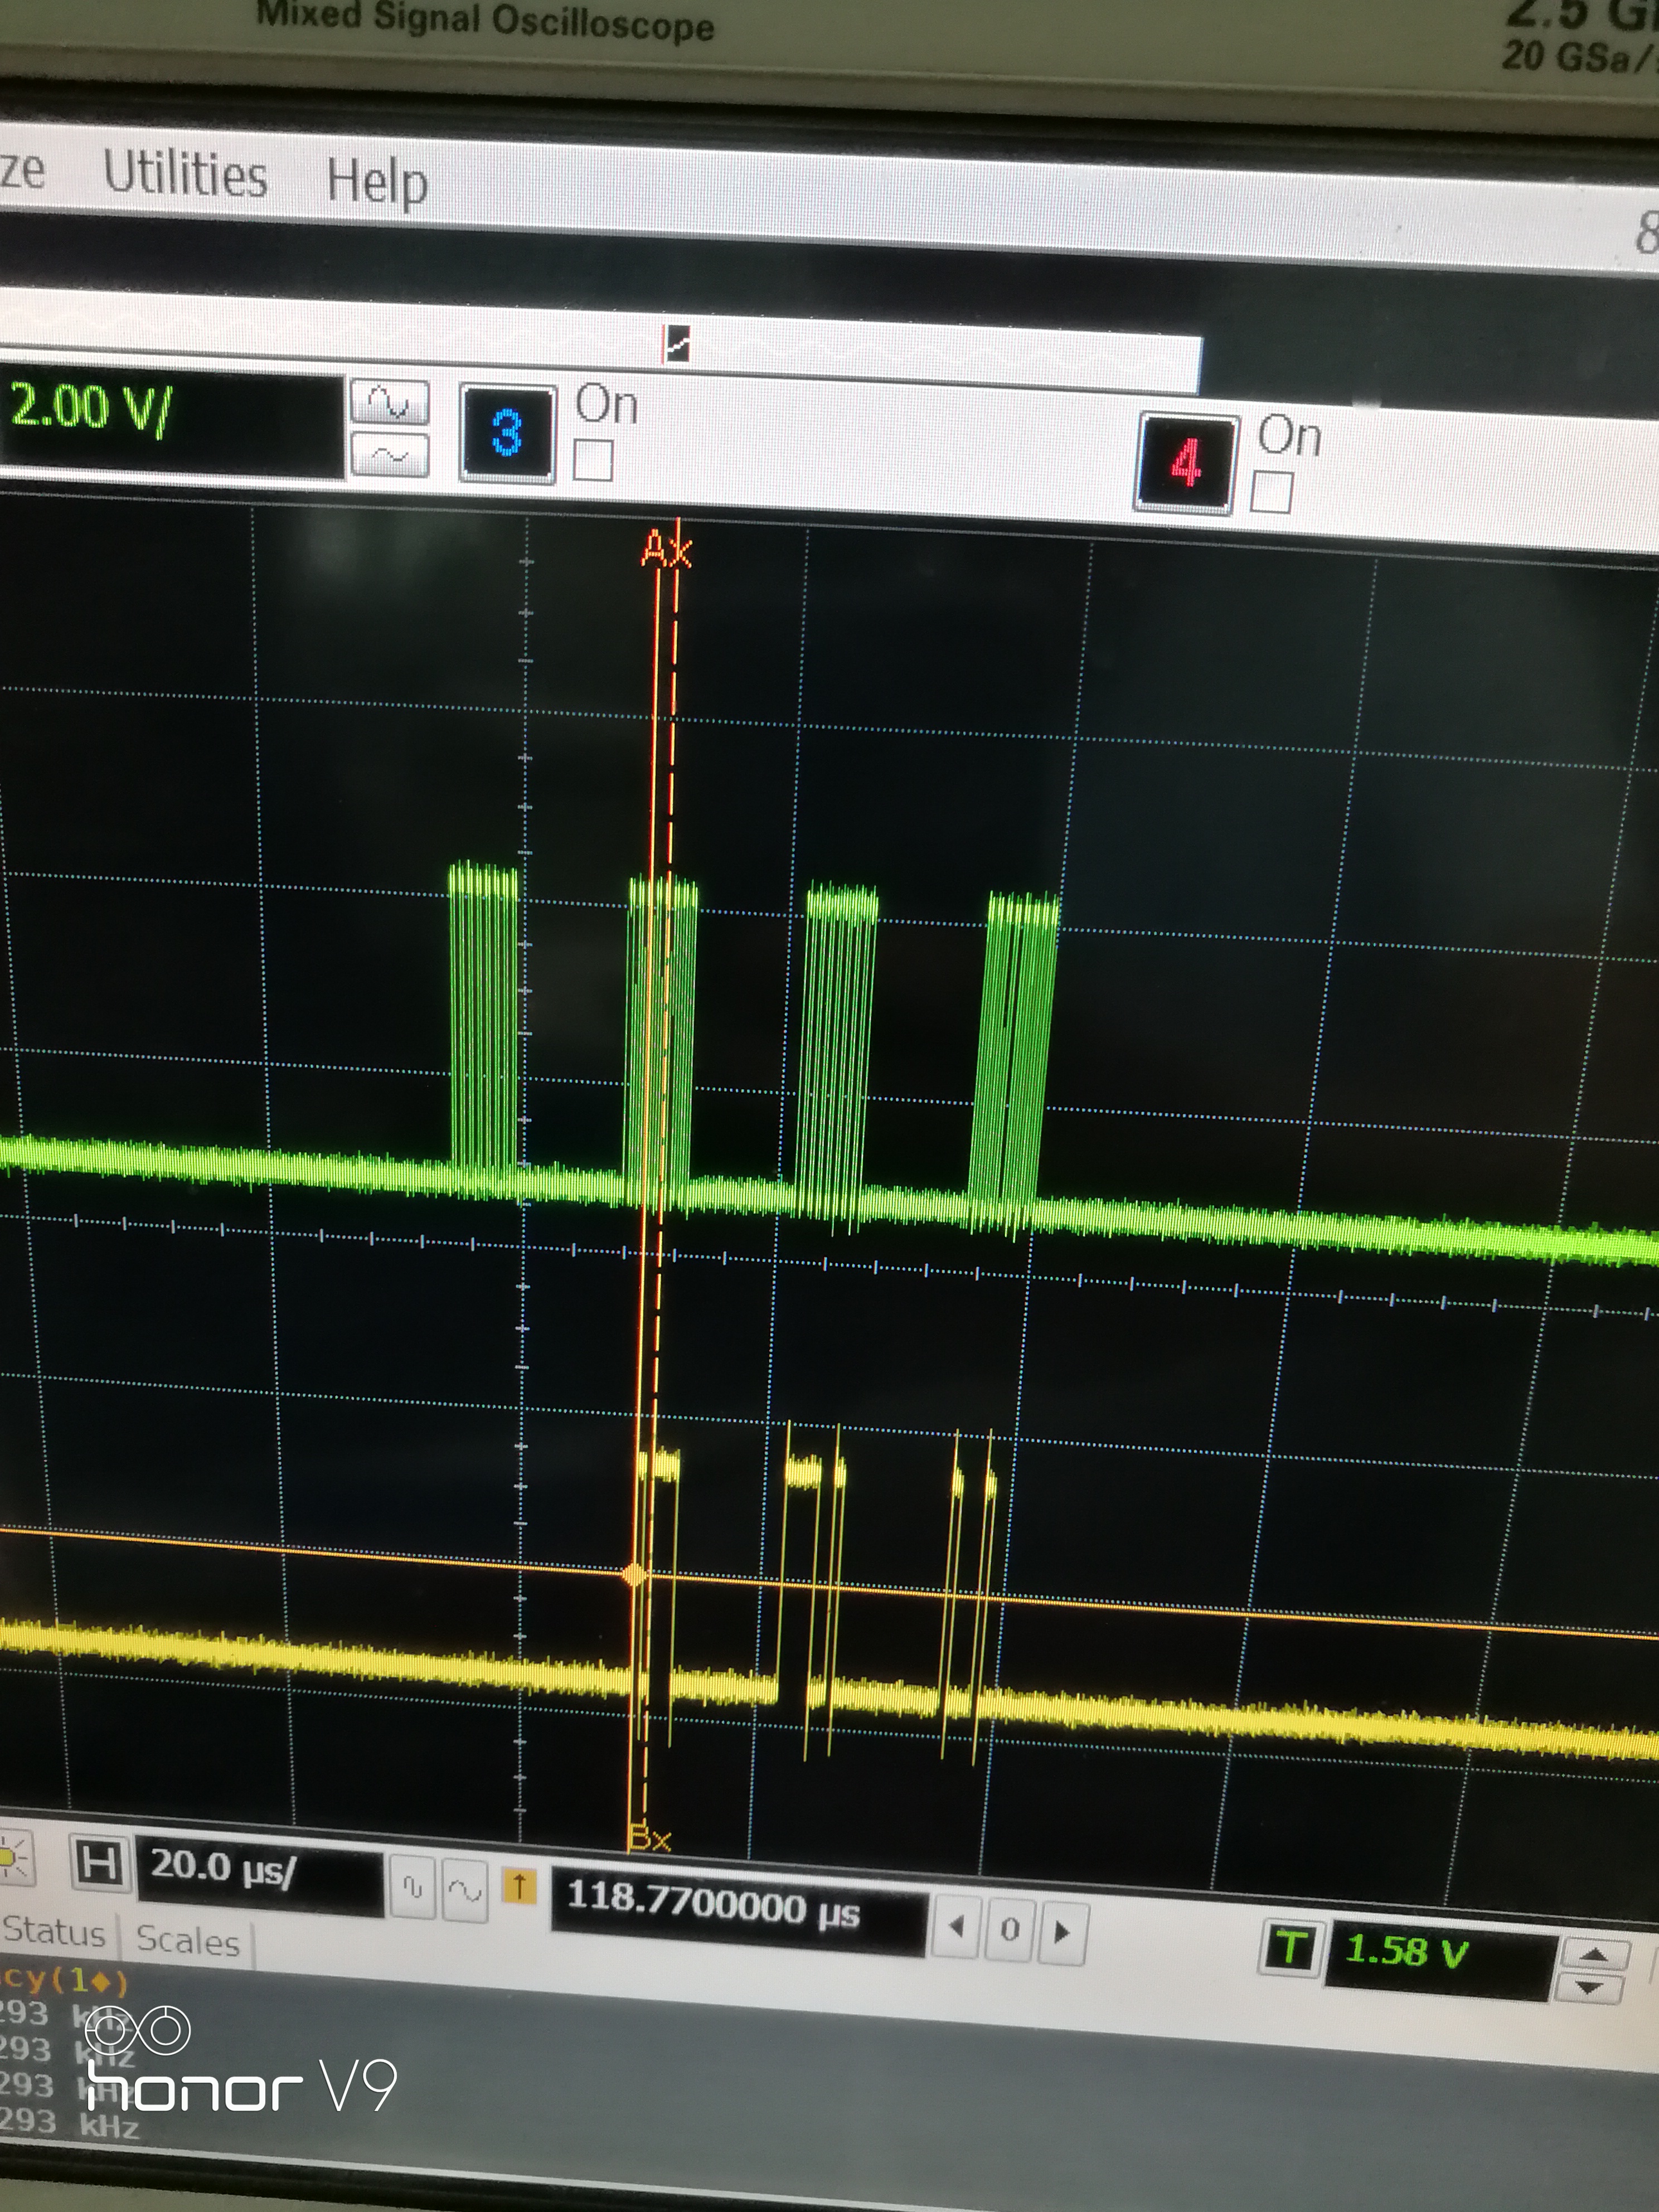1659x2212 pixels.
Task: Click the horizontal H setup button
Action: (100, 1863)
